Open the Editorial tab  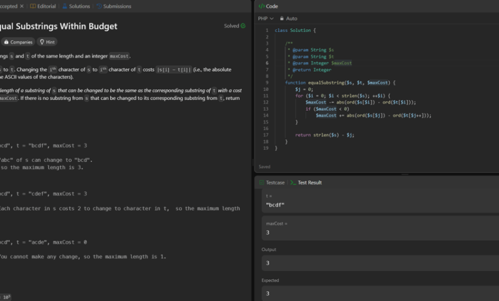pyautogui.click(x=43, y=6)
